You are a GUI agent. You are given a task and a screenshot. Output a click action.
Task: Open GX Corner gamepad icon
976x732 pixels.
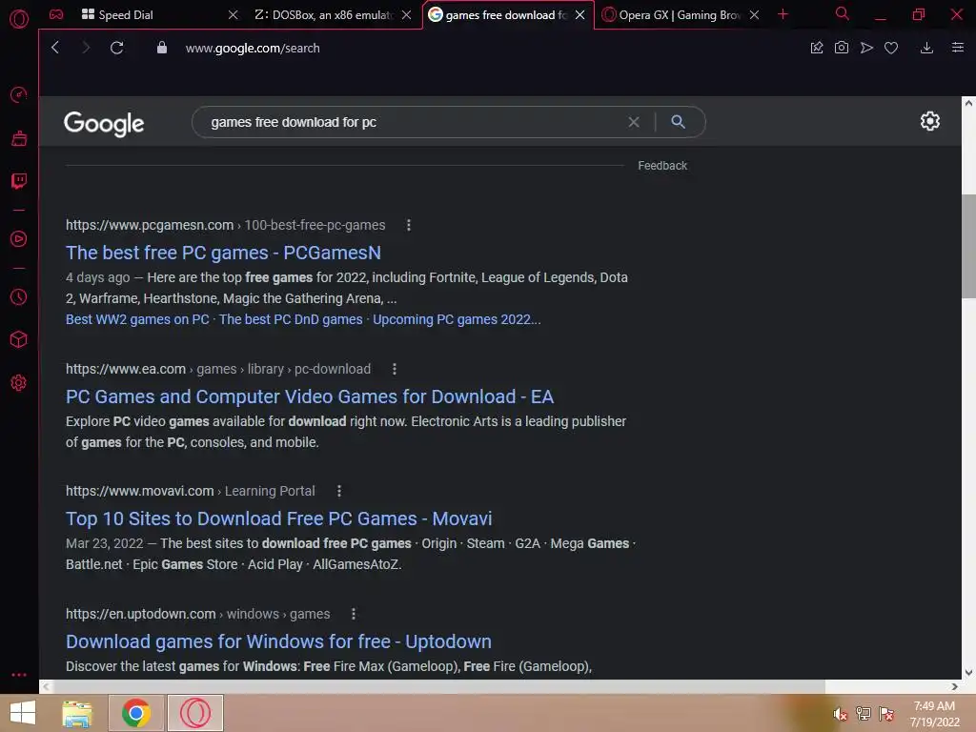(x=56, y=14)
